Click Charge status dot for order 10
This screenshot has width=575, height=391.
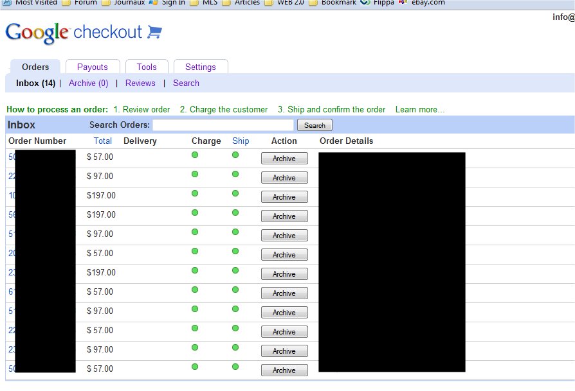195,193
